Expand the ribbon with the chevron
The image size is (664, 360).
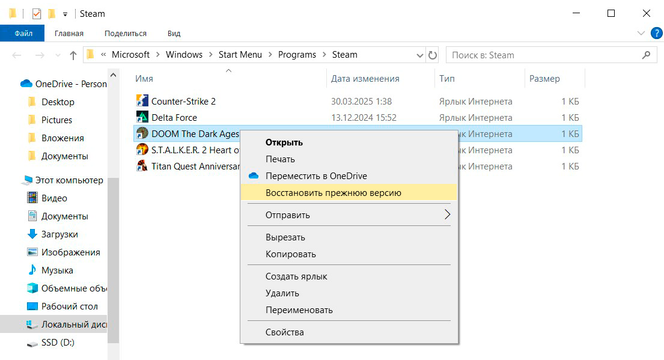(639, 33)
